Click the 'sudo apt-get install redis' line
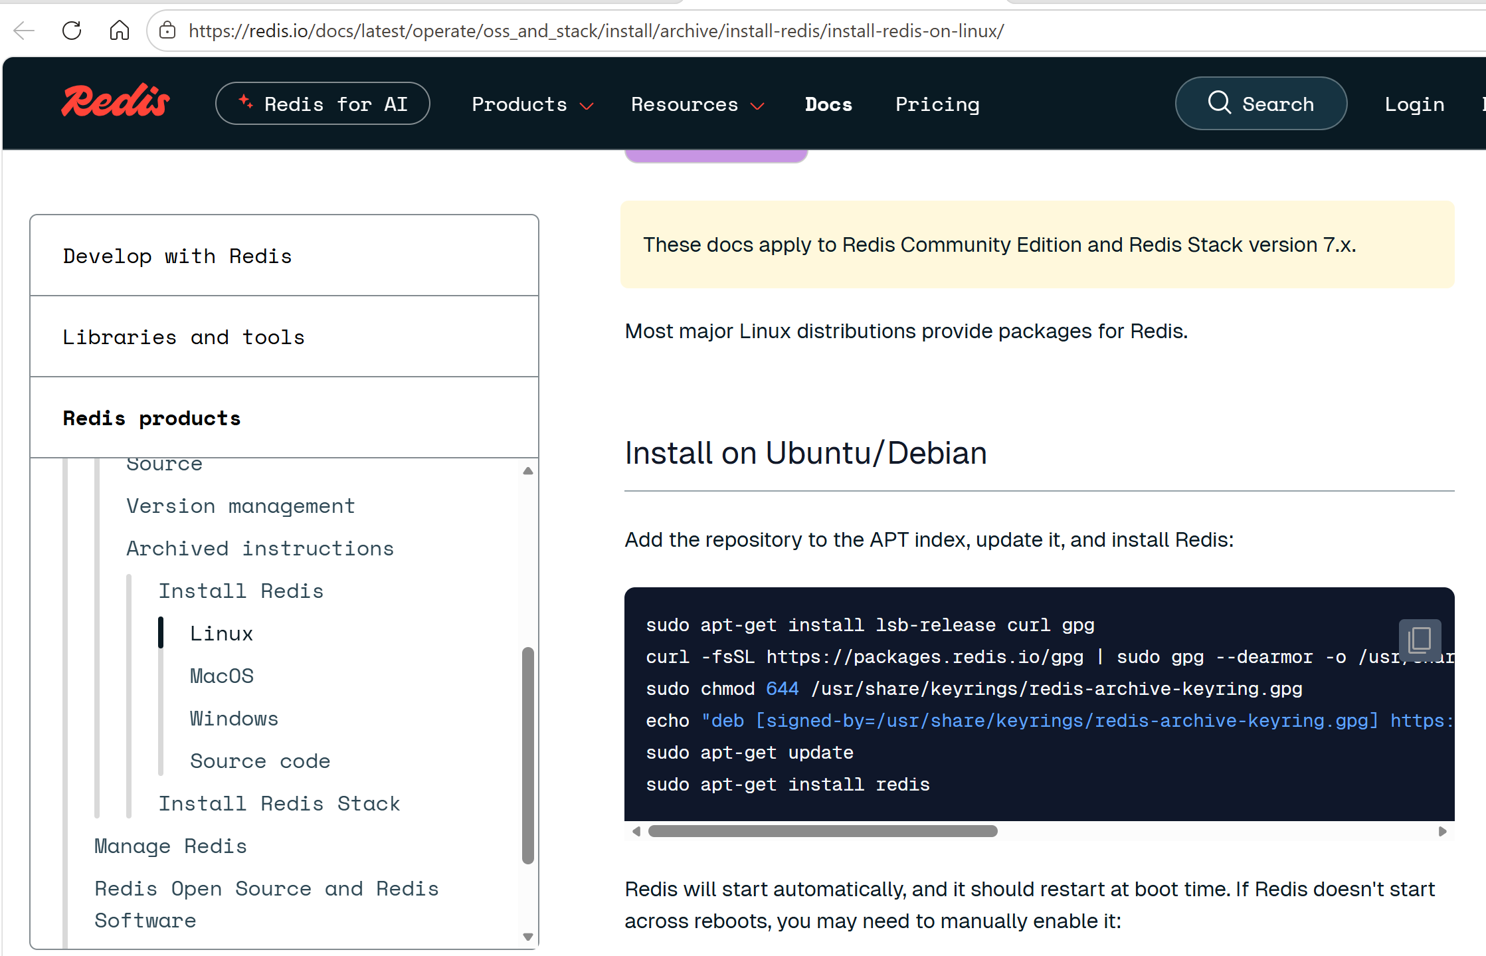Image resolution: width=1486 pixels, height=956 pixels. click(788, 785)
